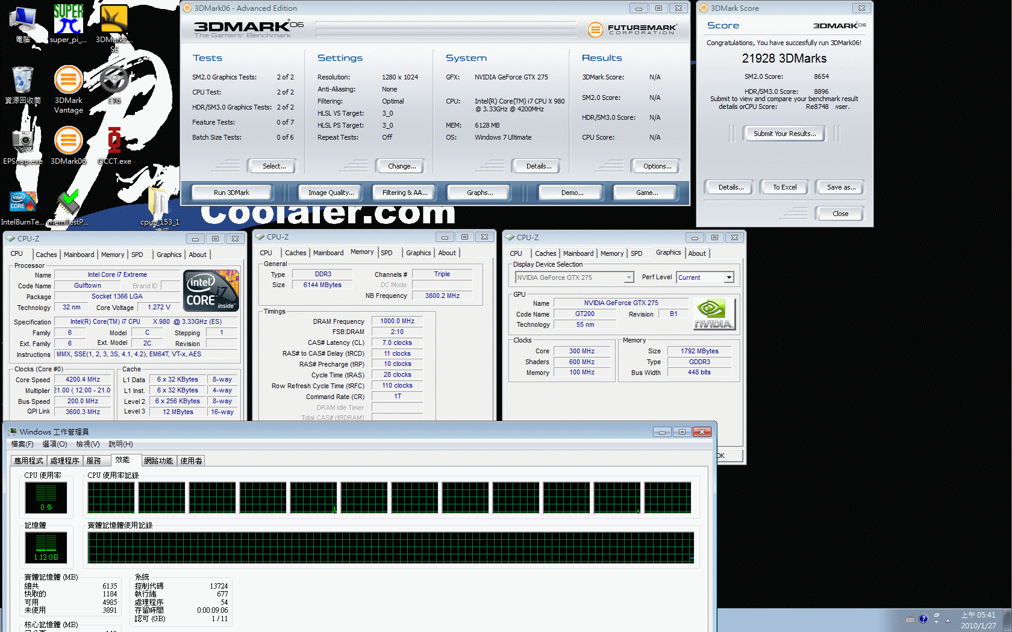
Task: Show hidden tray icons arrow
Action: click(948, 620)
